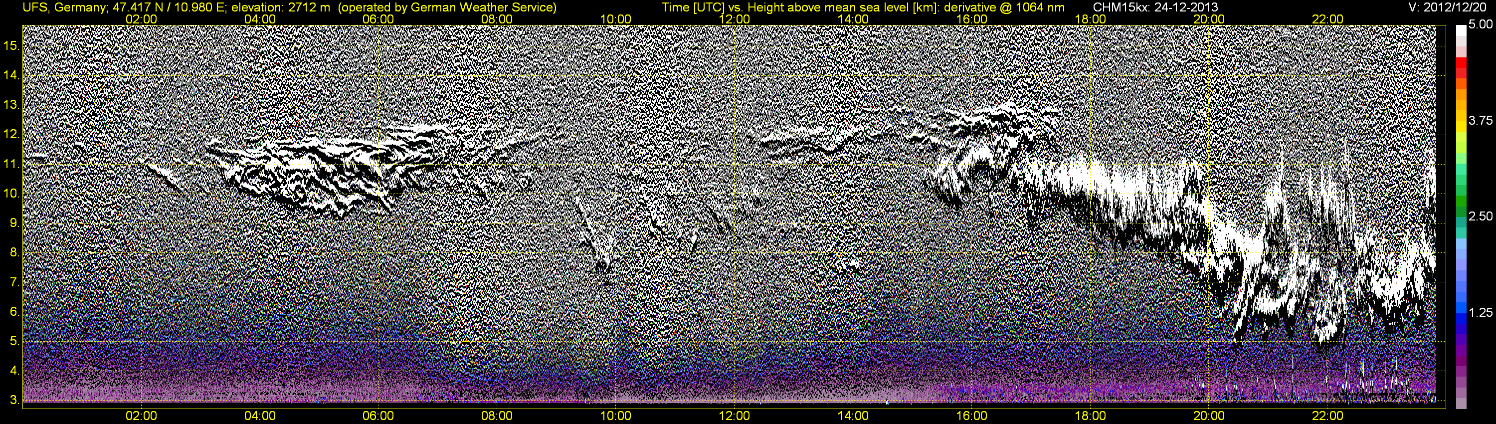Viewport: 1496px width, 424px height.
Task: Click the green segment of the color bar
Action: (x=1461, y=201)
